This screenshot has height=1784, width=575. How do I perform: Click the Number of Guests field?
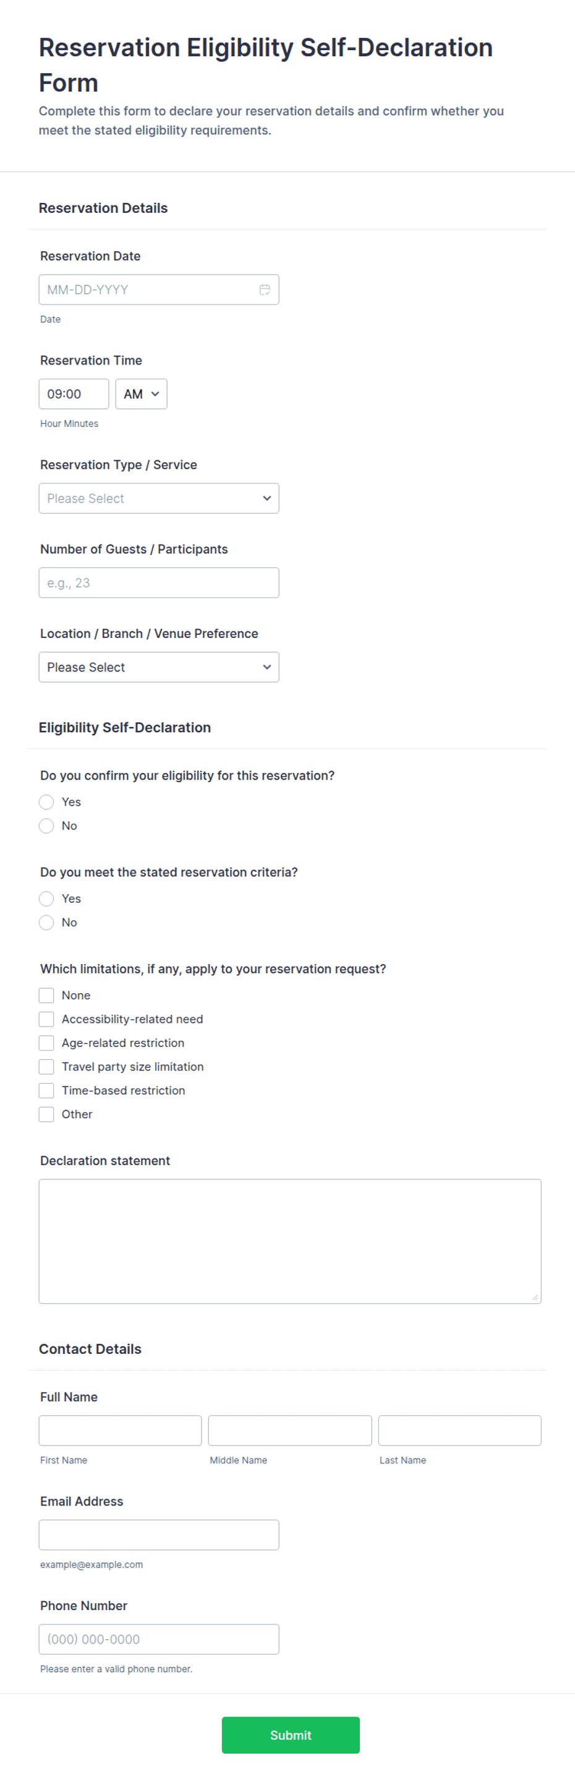pos(158,583)
